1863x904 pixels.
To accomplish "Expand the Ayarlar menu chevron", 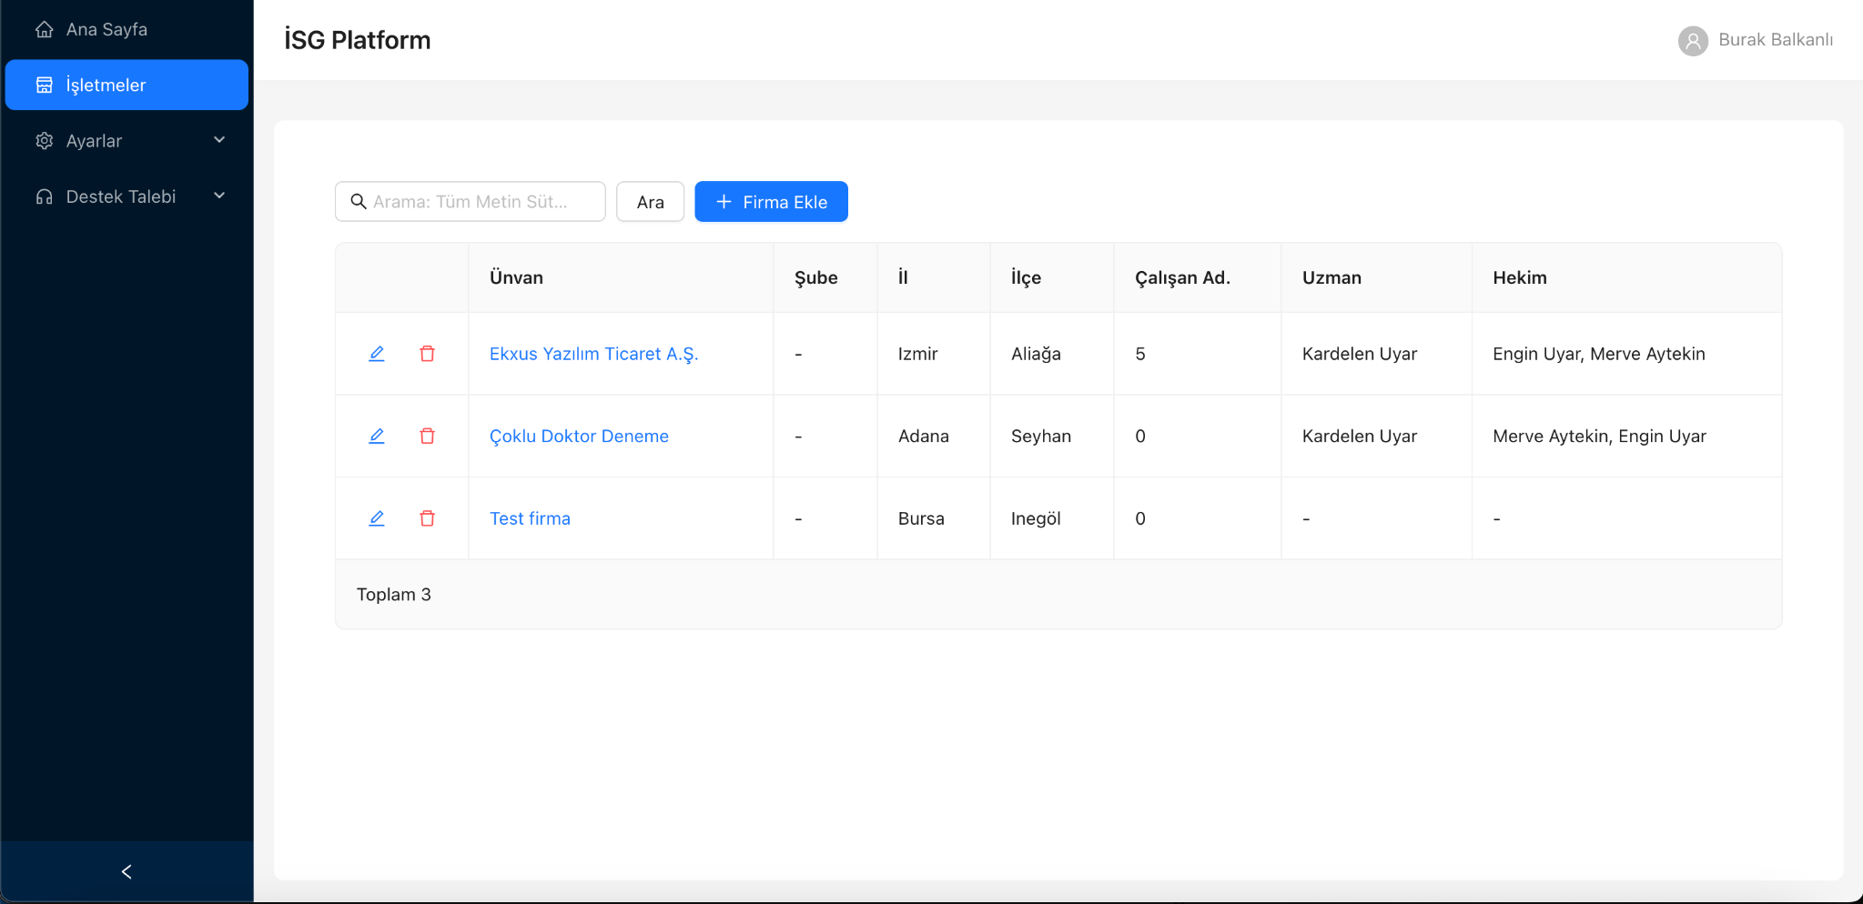I will [x=219, y=140].
